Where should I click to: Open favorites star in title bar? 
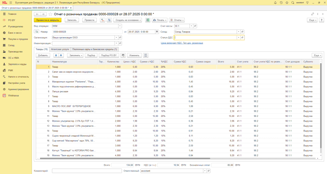pyautogui.click(x=287, y=3)
